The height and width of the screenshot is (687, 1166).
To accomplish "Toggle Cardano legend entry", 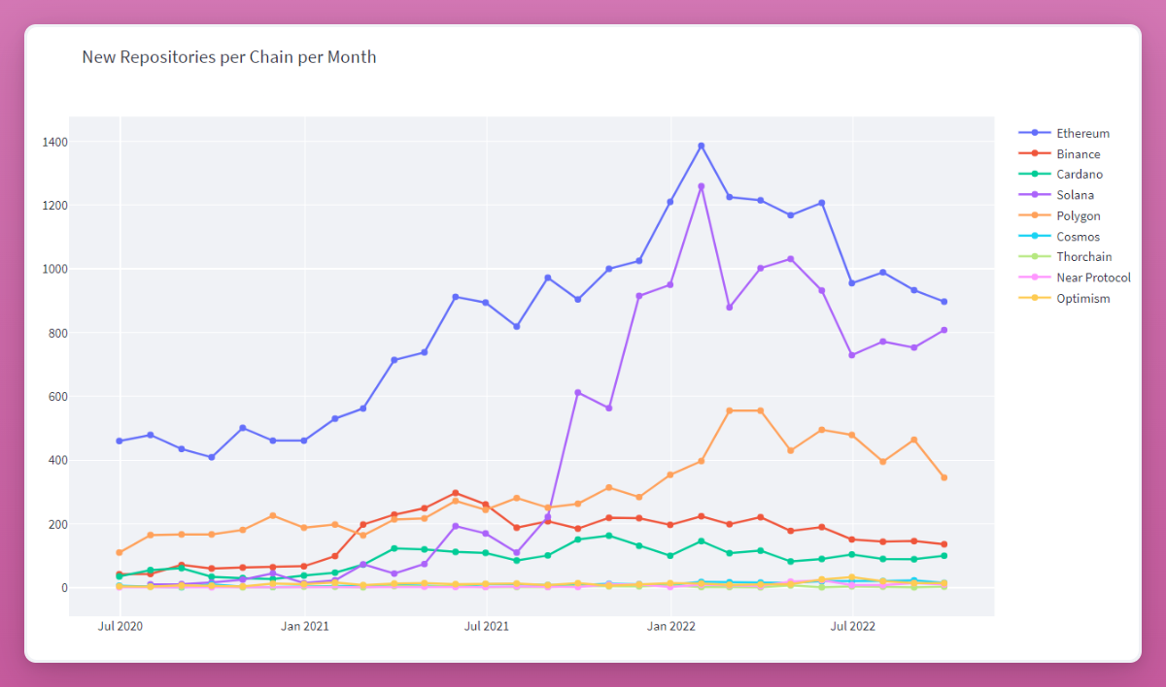I will click(1079, 175).
